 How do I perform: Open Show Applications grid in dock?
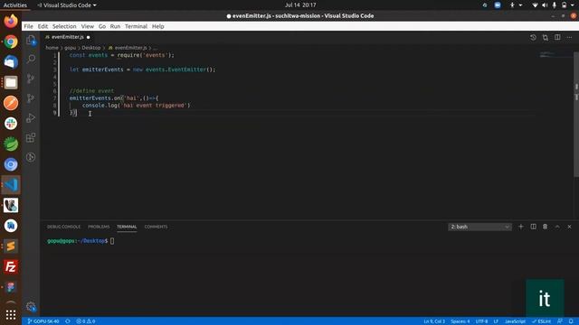11,314
